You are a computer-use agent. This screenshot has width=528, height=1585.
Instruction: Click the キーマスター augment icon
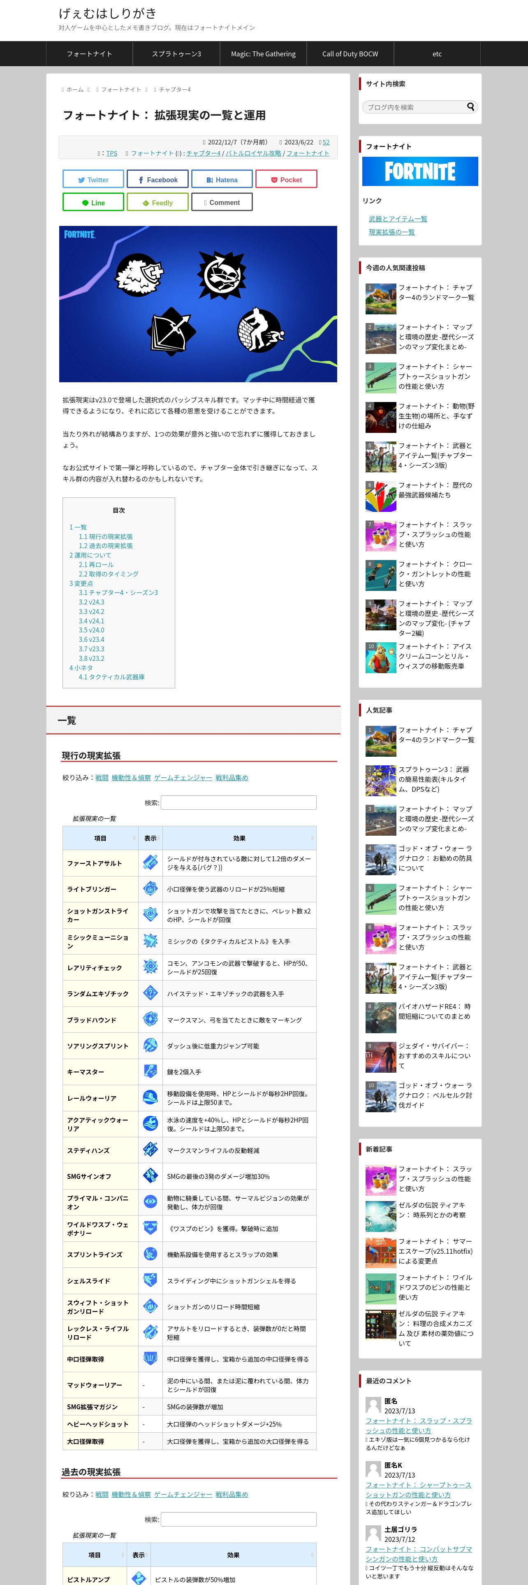pyautogui.click(x=150, y=1071)
